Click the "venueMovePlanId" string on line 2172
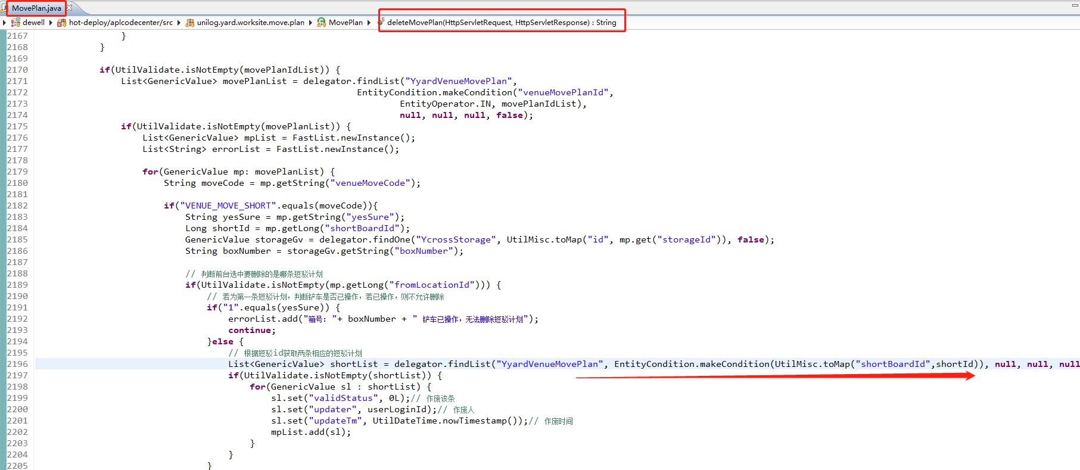Screen dimensions: 1080x470 pos(563,92)
